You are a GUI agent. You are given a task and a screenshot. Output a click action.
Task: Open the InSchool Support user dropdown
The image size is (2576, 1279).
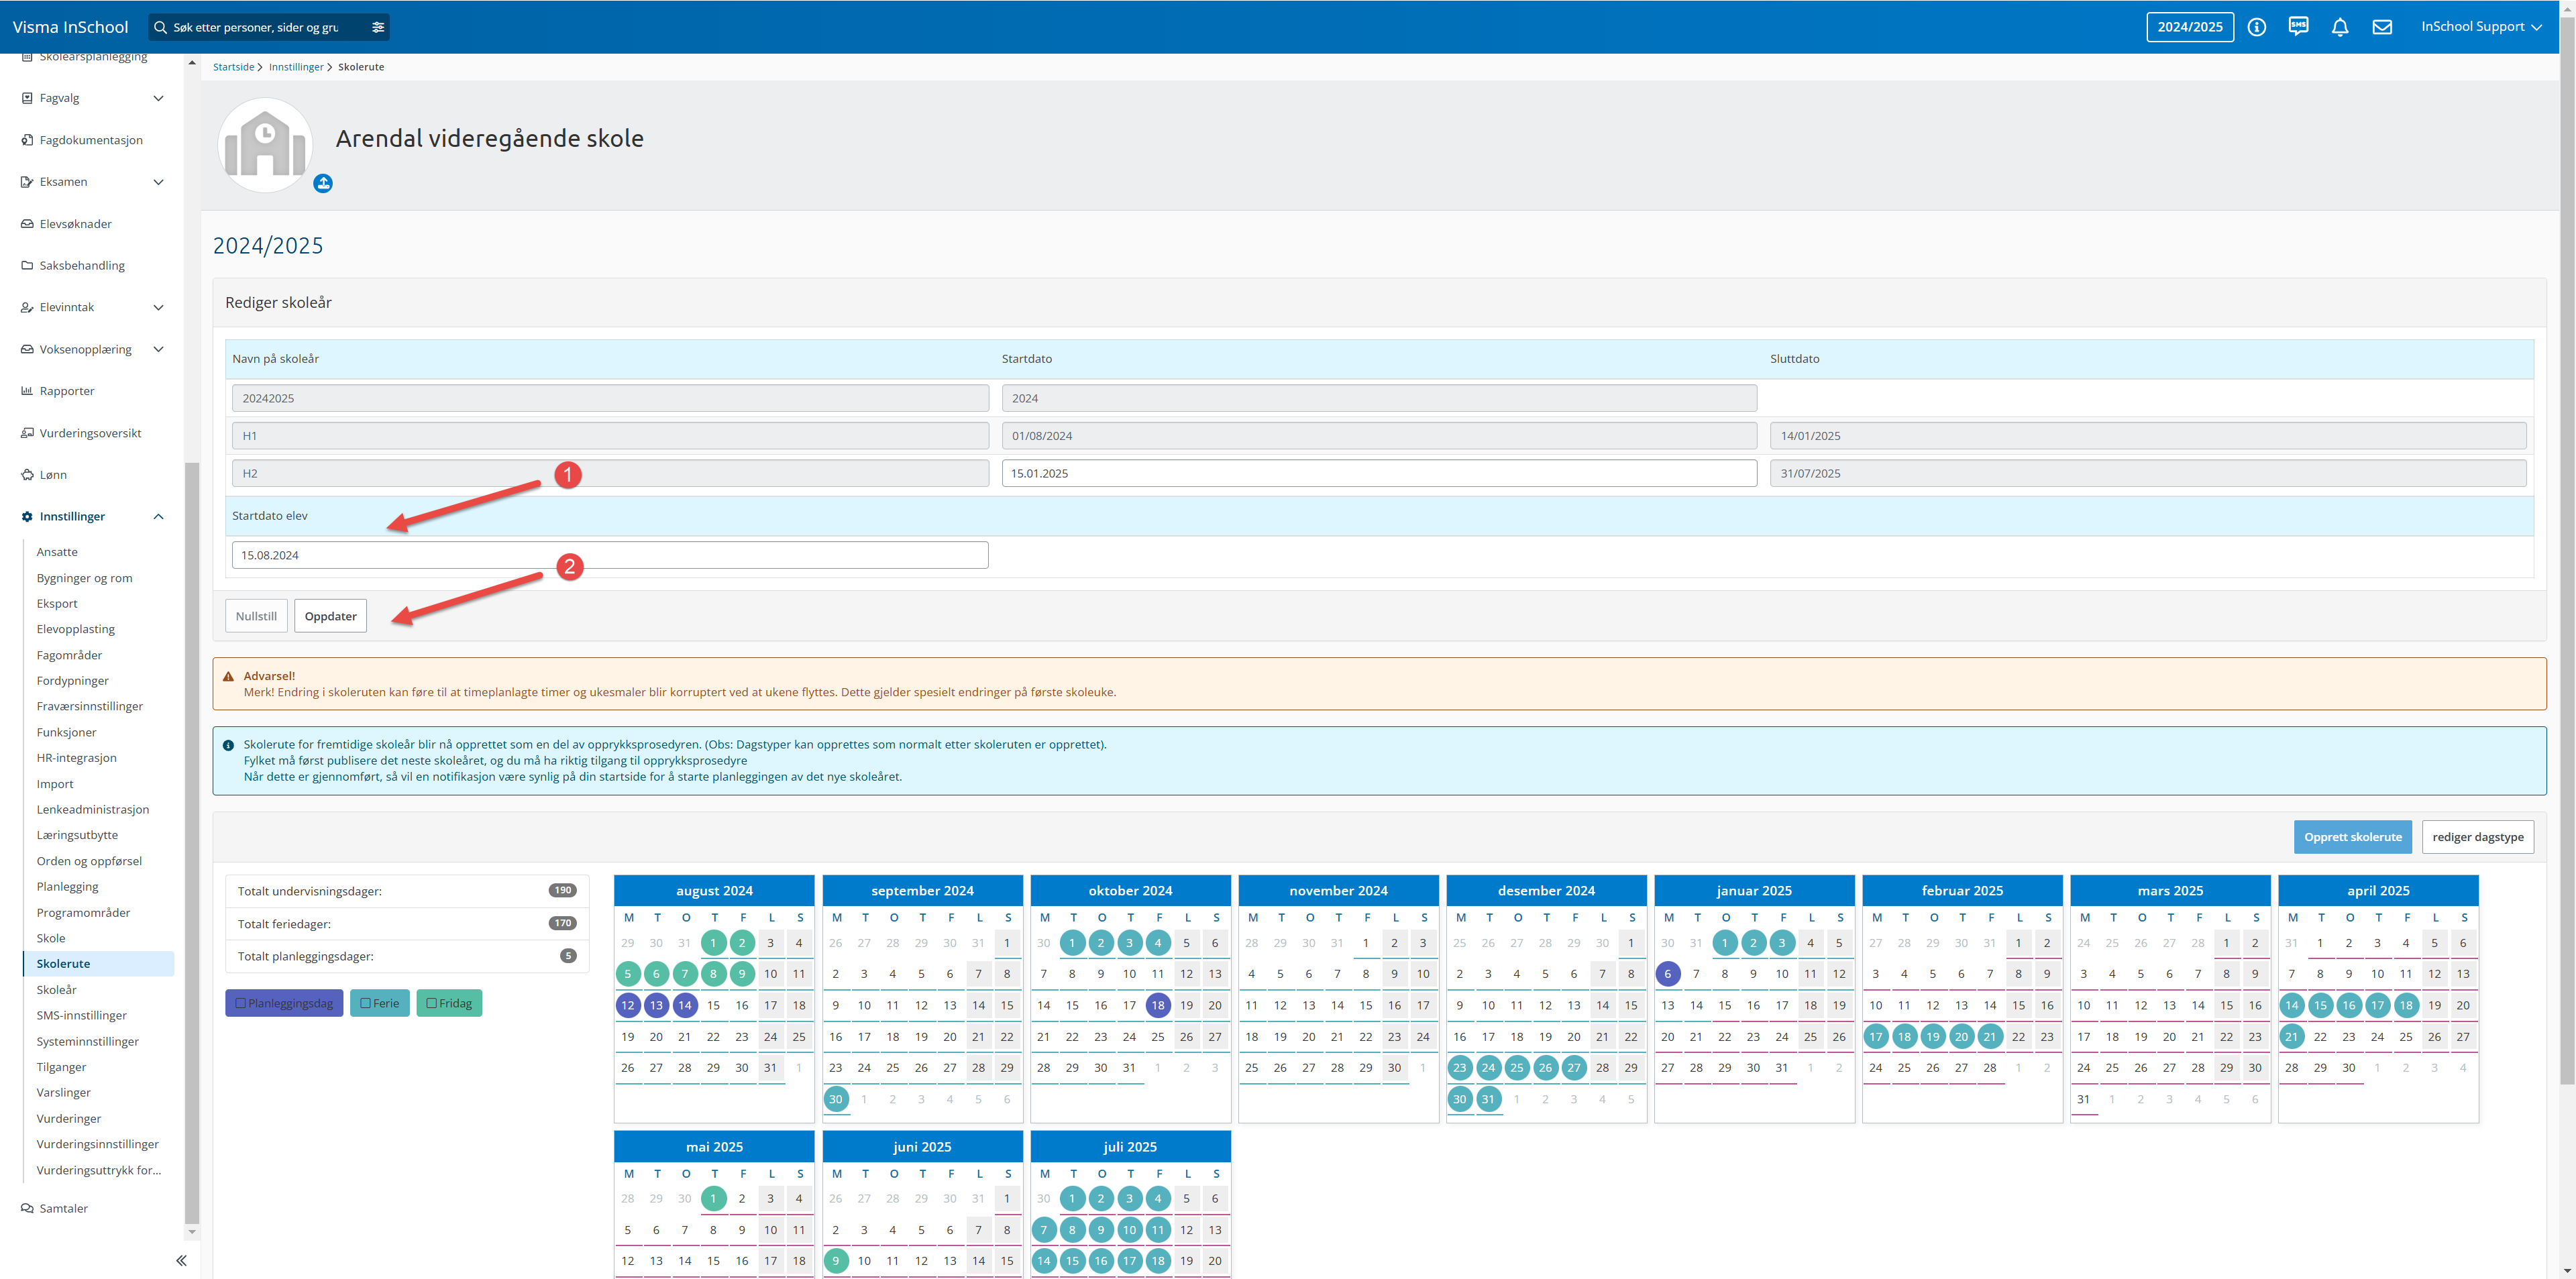[x=2480, y=27]
